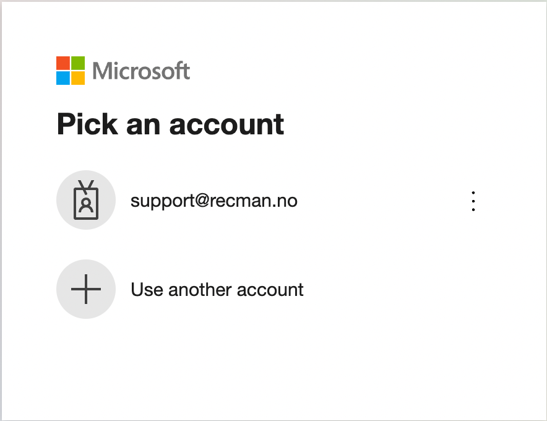Click the ID badge avatar icon
Image resolution: width=547 pixels, height=421 pixels.
coord(86,200)
